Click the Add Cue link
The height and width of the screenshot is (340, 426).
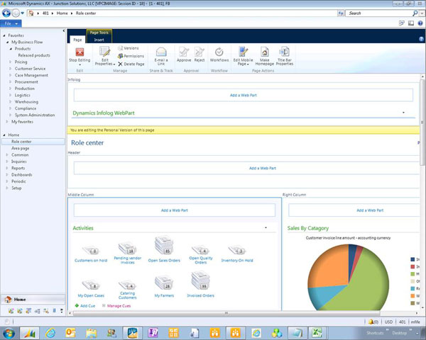85,305
